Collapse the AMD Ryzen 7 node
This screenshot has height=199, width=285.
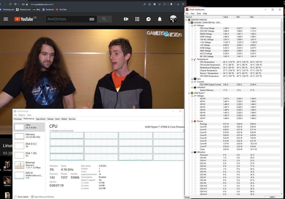(189, 93)
